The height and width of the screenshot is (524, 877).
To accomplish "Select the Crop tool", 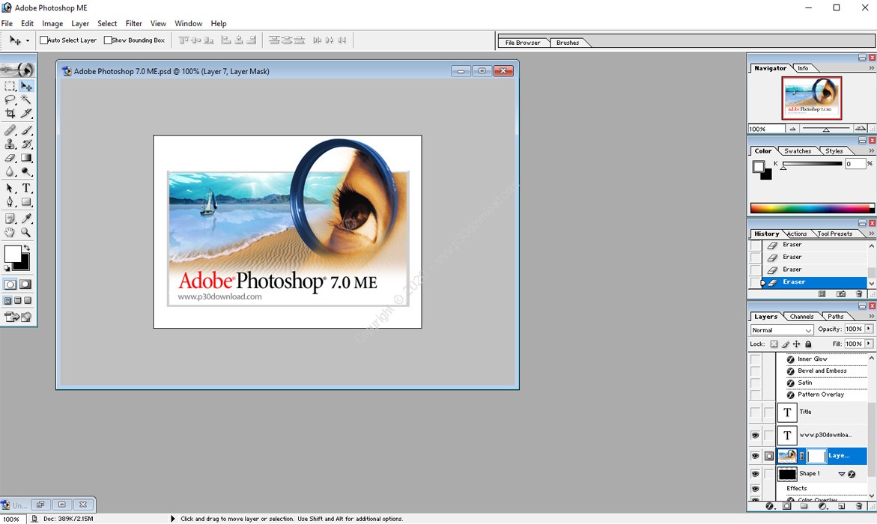I will pyautogui.click(x=10, y=113).
